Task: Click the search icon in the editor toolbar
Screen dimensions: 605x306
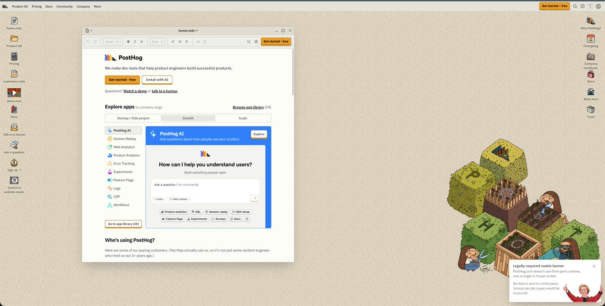Action: coord(249,42)
